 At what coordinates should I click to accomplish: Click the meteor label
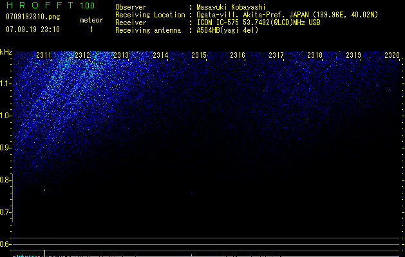pos(91,20)
